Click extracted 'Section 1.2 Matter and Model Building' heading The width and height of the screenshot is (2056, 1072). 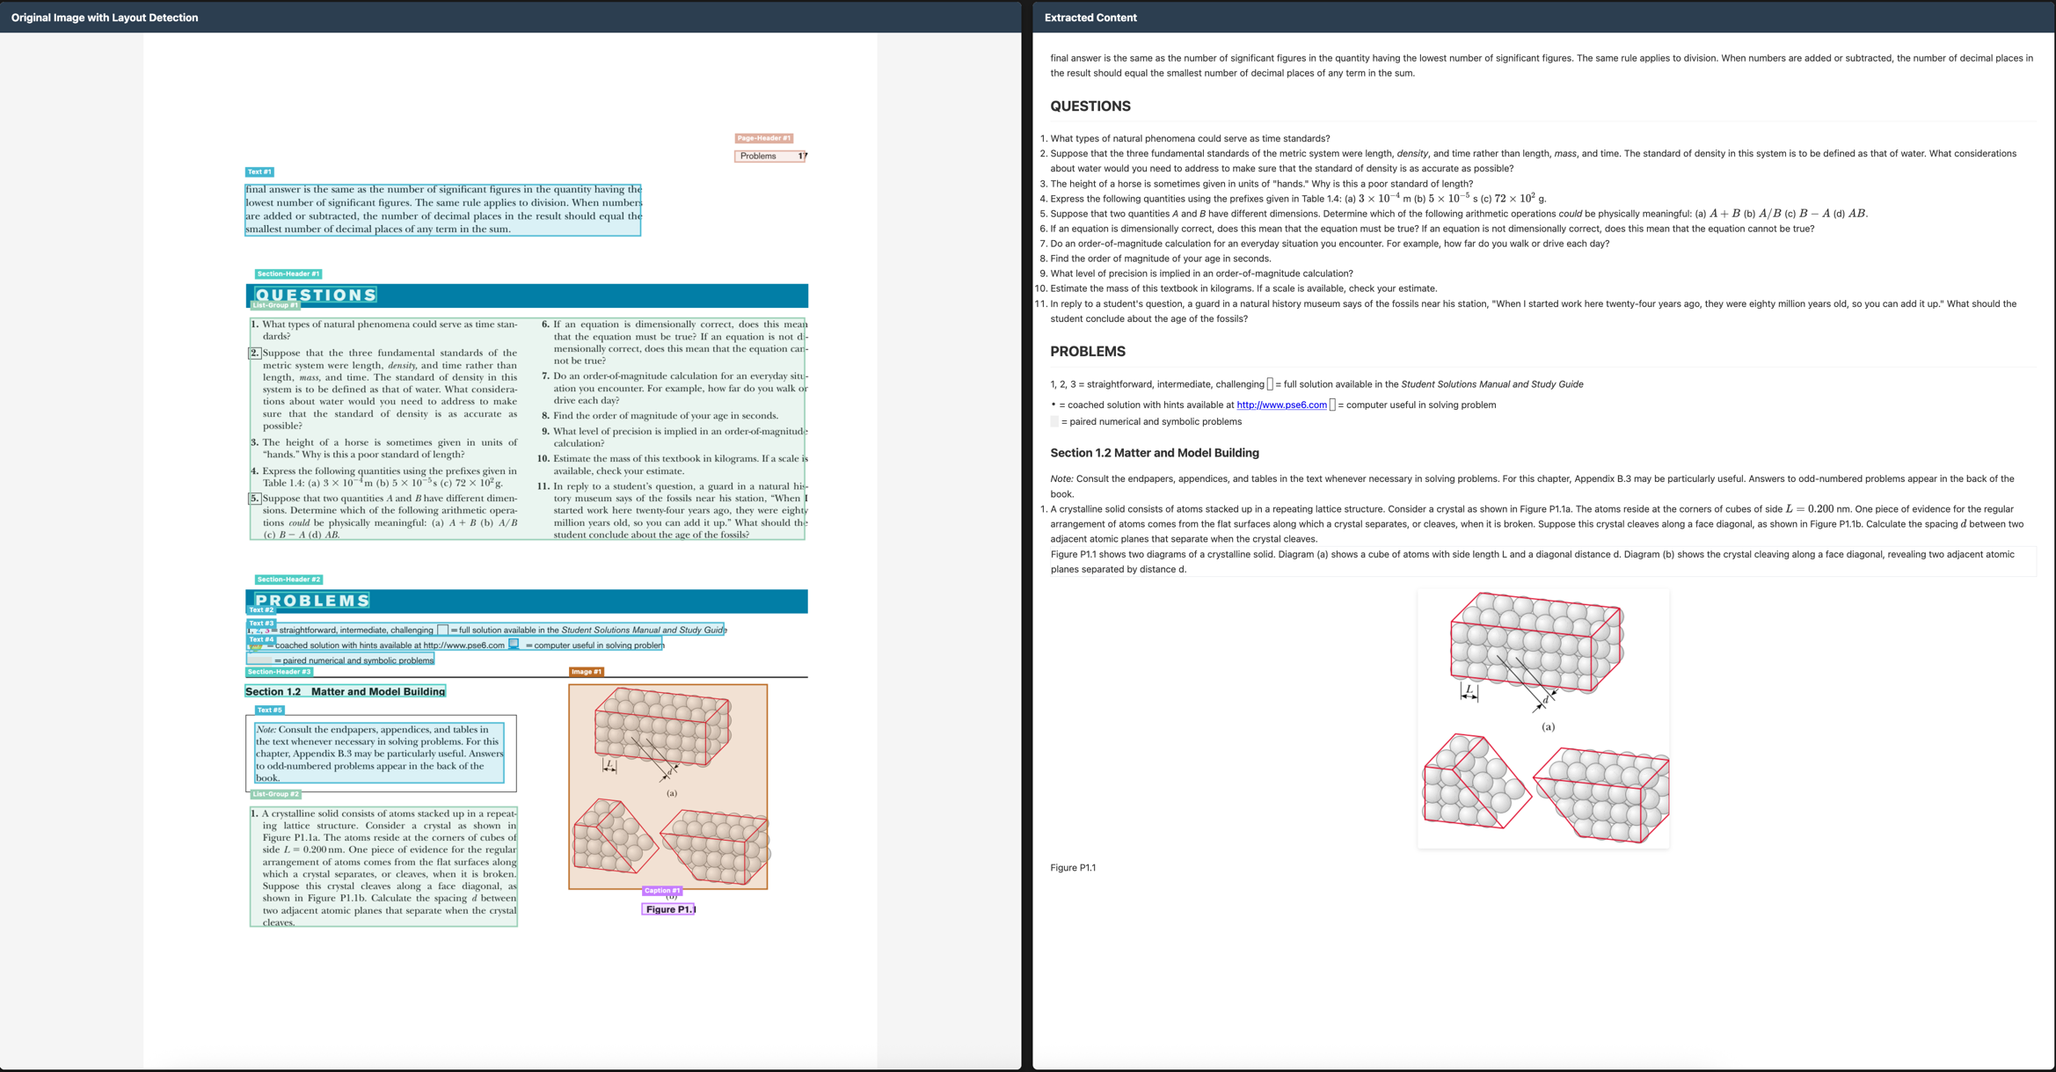(1155, 453)
